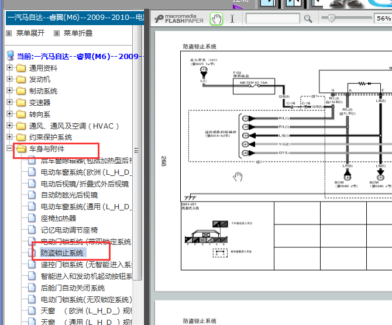Viewport: 392px width, 325px height.
Task: Open 座椅加热器 document
Action: 59,219
